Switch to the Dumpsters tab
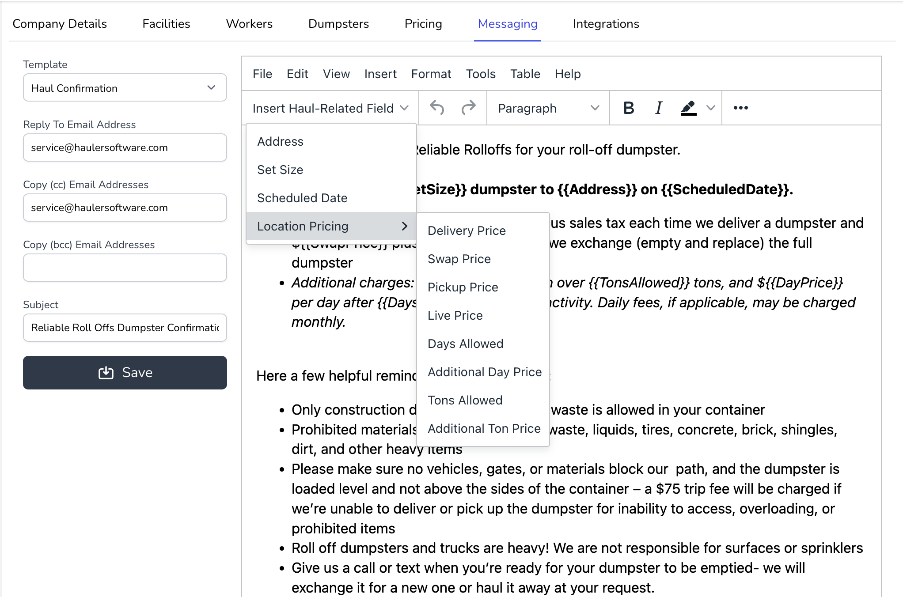Screen dimensions: 903x597 (x=338, y=23)
